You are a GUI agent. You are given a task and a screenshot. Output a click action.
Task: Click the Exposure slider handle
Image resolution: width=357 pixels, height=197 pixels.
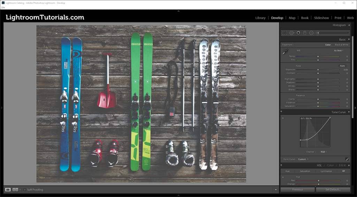[x=318, y=70]
